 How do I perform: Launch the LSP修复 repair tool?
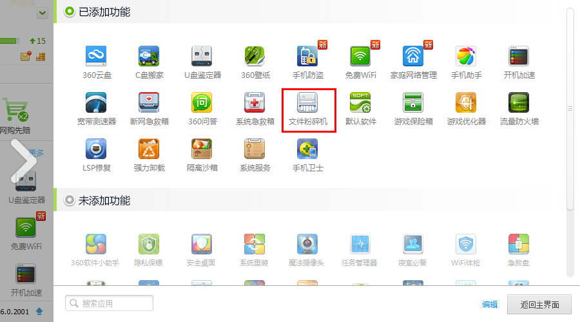coord(96,155)
